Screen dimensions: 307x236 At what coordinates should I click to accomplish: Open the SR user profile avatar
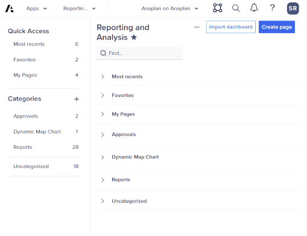click(x=293, y=8)
